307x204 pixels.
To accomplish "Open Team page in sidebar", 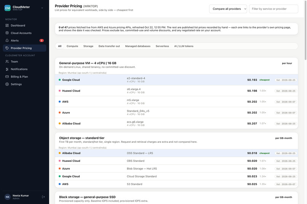I will [24, 62].
